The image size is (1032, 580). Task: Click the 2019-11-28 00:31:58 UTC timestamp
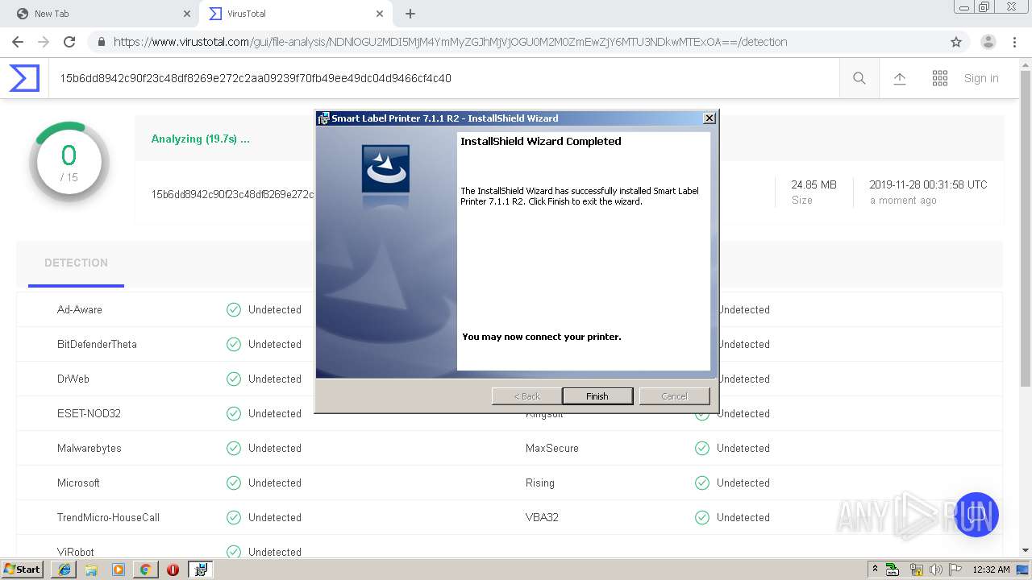(928, 184)
